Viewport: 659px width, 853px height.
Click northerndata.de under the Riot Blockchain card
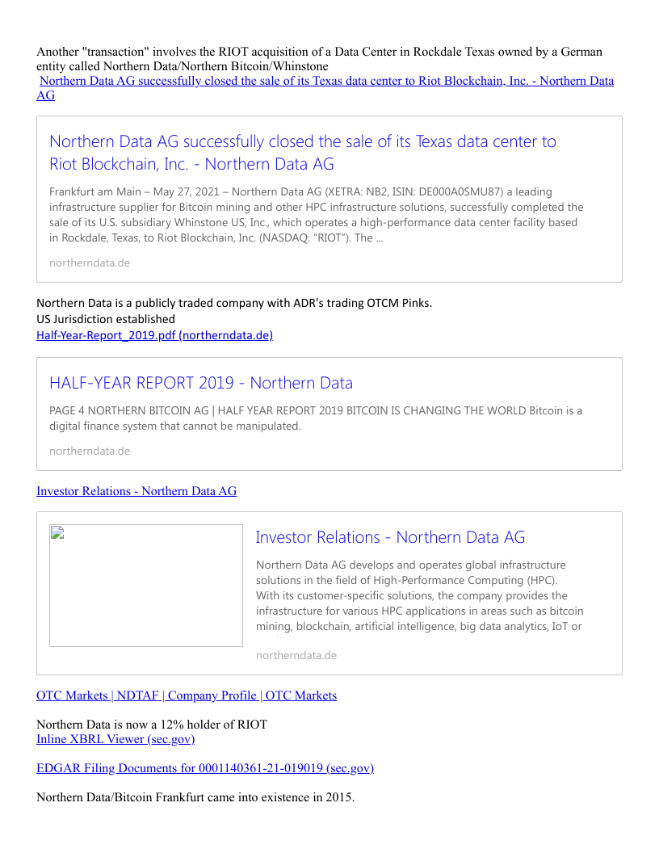pos(89,263)
